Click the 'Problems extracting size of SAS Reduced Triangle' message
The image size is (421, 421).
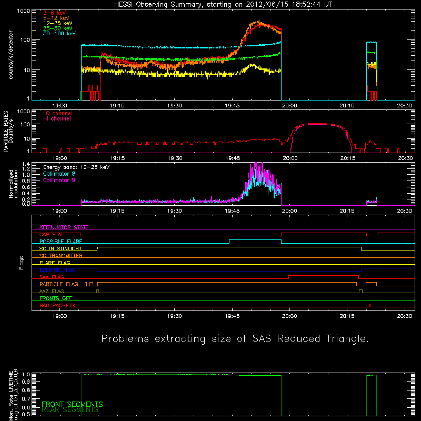click(x=235, y=339)
